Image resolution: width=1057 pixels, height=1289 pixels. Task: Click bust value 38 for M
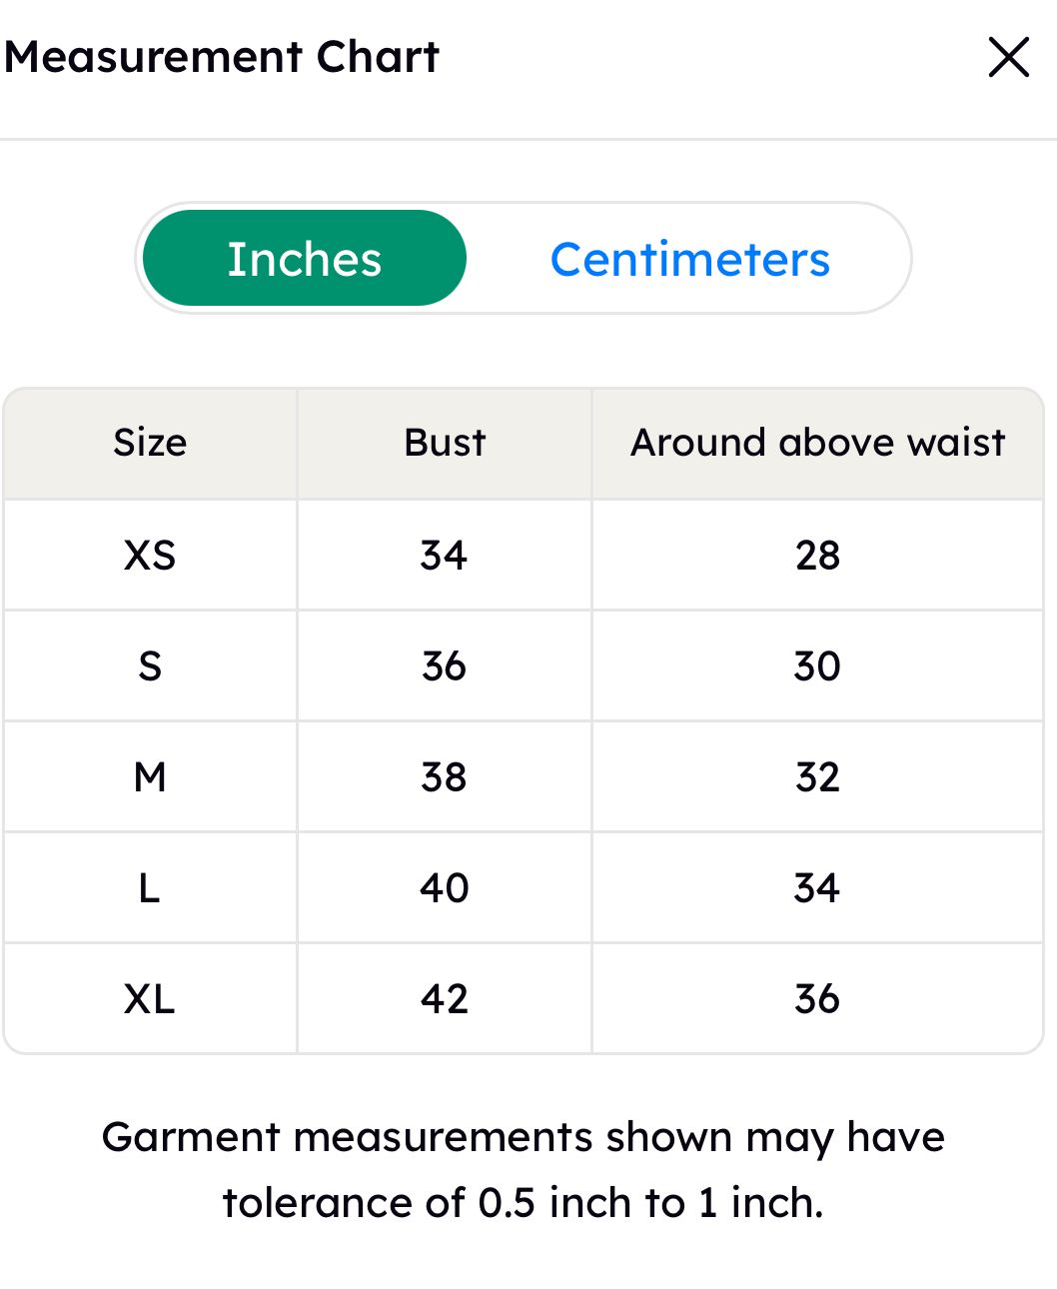[444, 777]
